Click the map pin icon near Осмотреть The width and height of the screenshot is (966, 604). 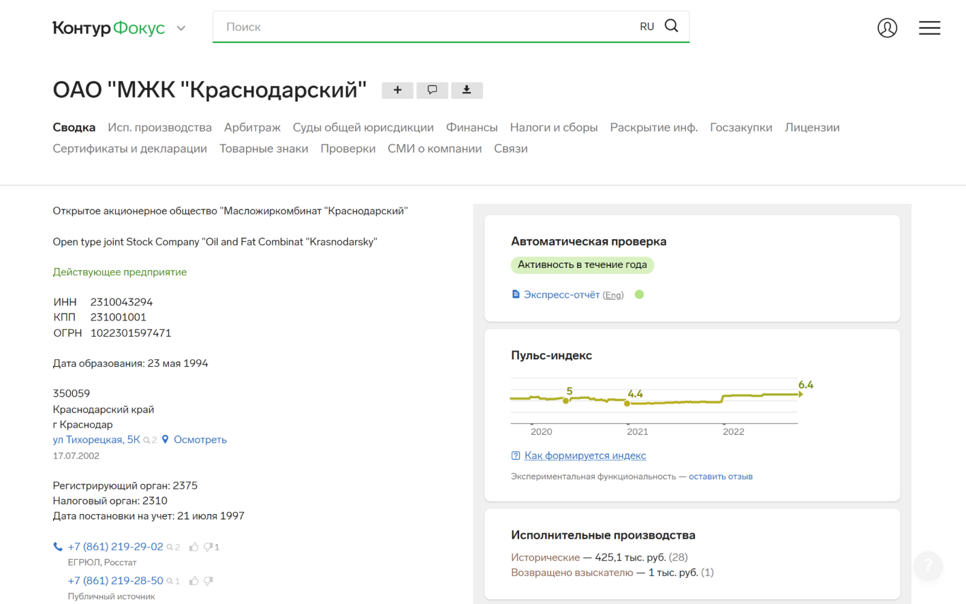165,440
